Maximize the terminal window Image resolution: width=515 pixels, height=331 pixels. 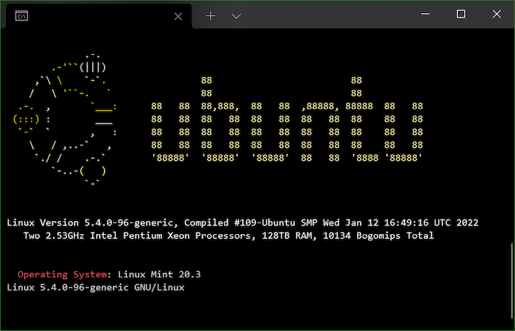pos(461,14)
